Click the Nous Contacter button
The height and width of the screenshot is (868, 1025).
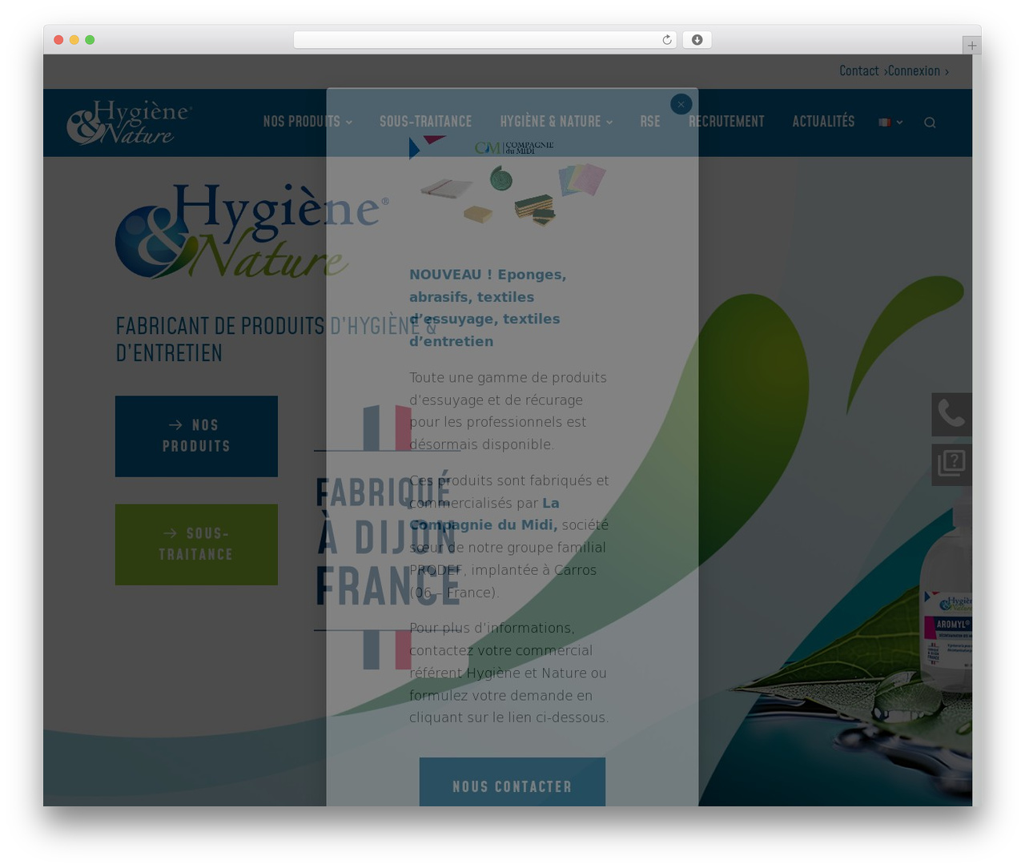point(512,782)
